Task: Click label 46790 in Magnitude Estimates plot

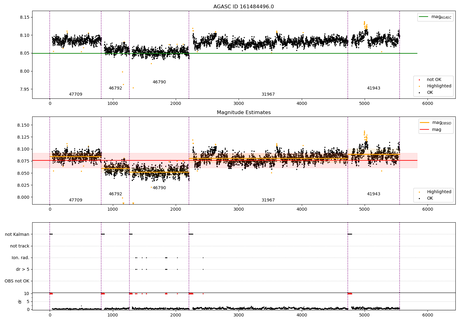Action: (159, 188)
